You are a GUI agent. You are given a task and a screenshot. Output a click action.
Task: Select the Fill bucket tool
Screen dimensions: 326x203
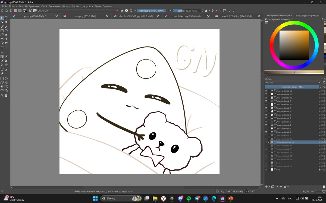[x=2, y=65]
